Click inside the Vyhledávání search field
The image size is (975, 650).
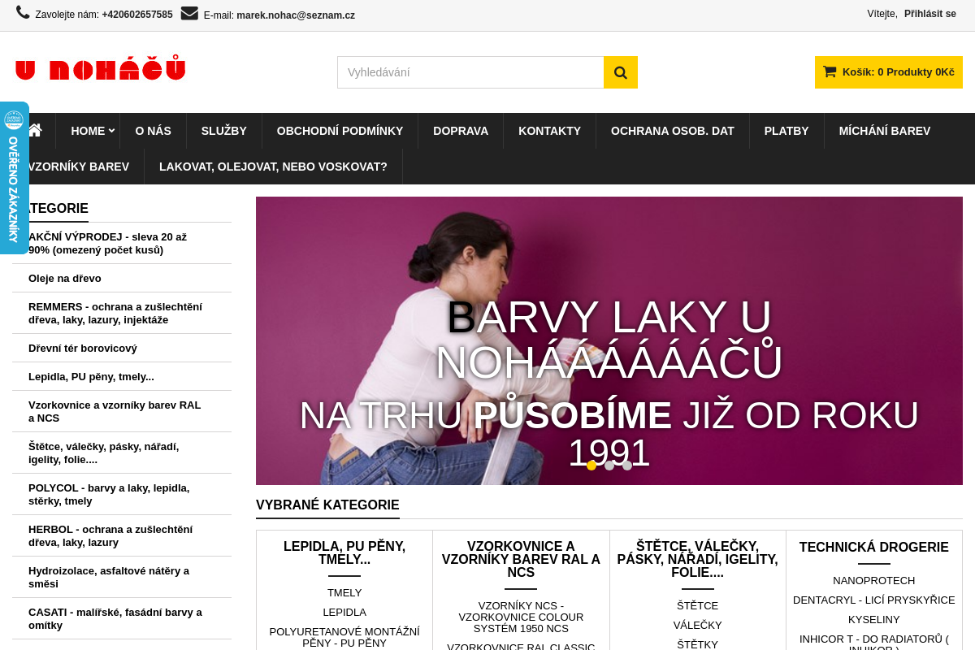(470, 72)
